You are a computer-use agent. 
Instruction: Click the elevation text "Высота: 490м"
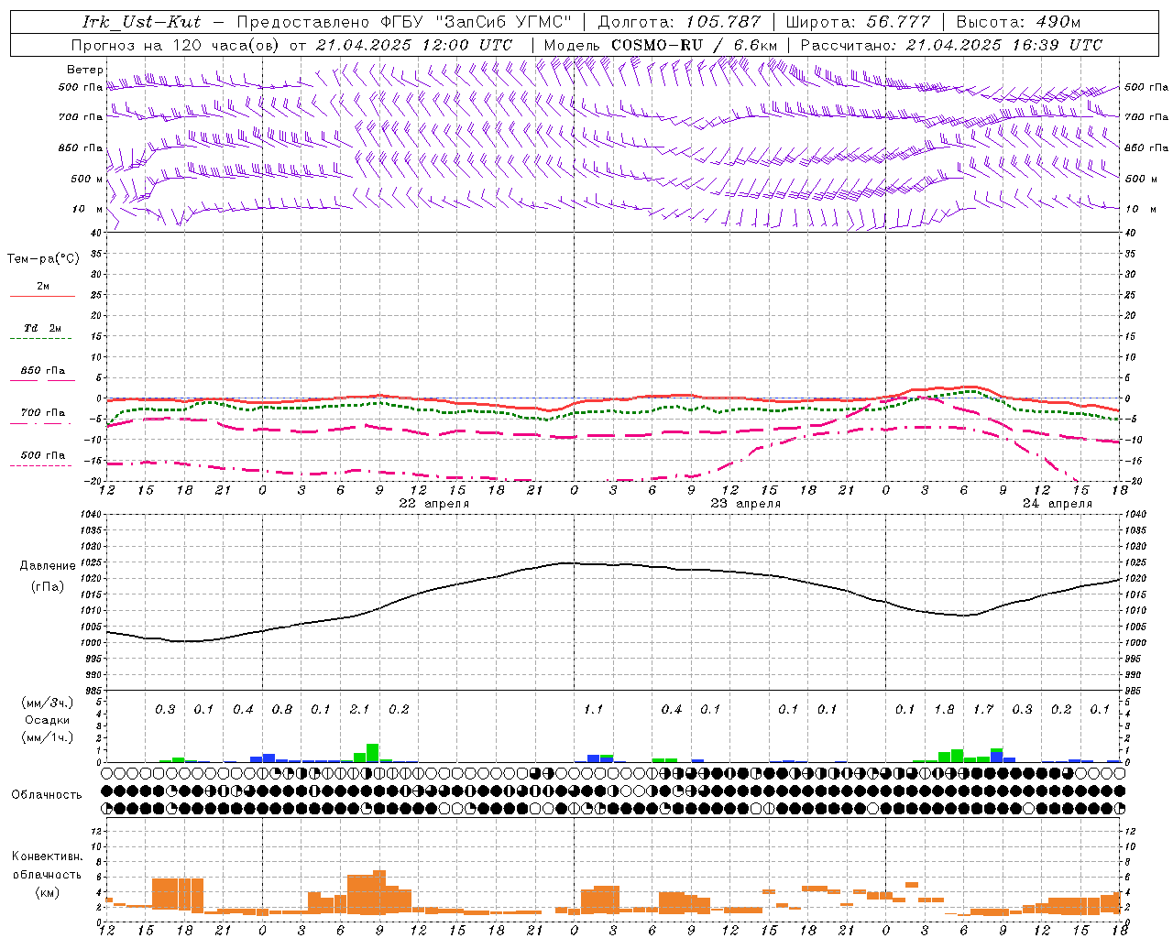click(x=1018, y=22)
